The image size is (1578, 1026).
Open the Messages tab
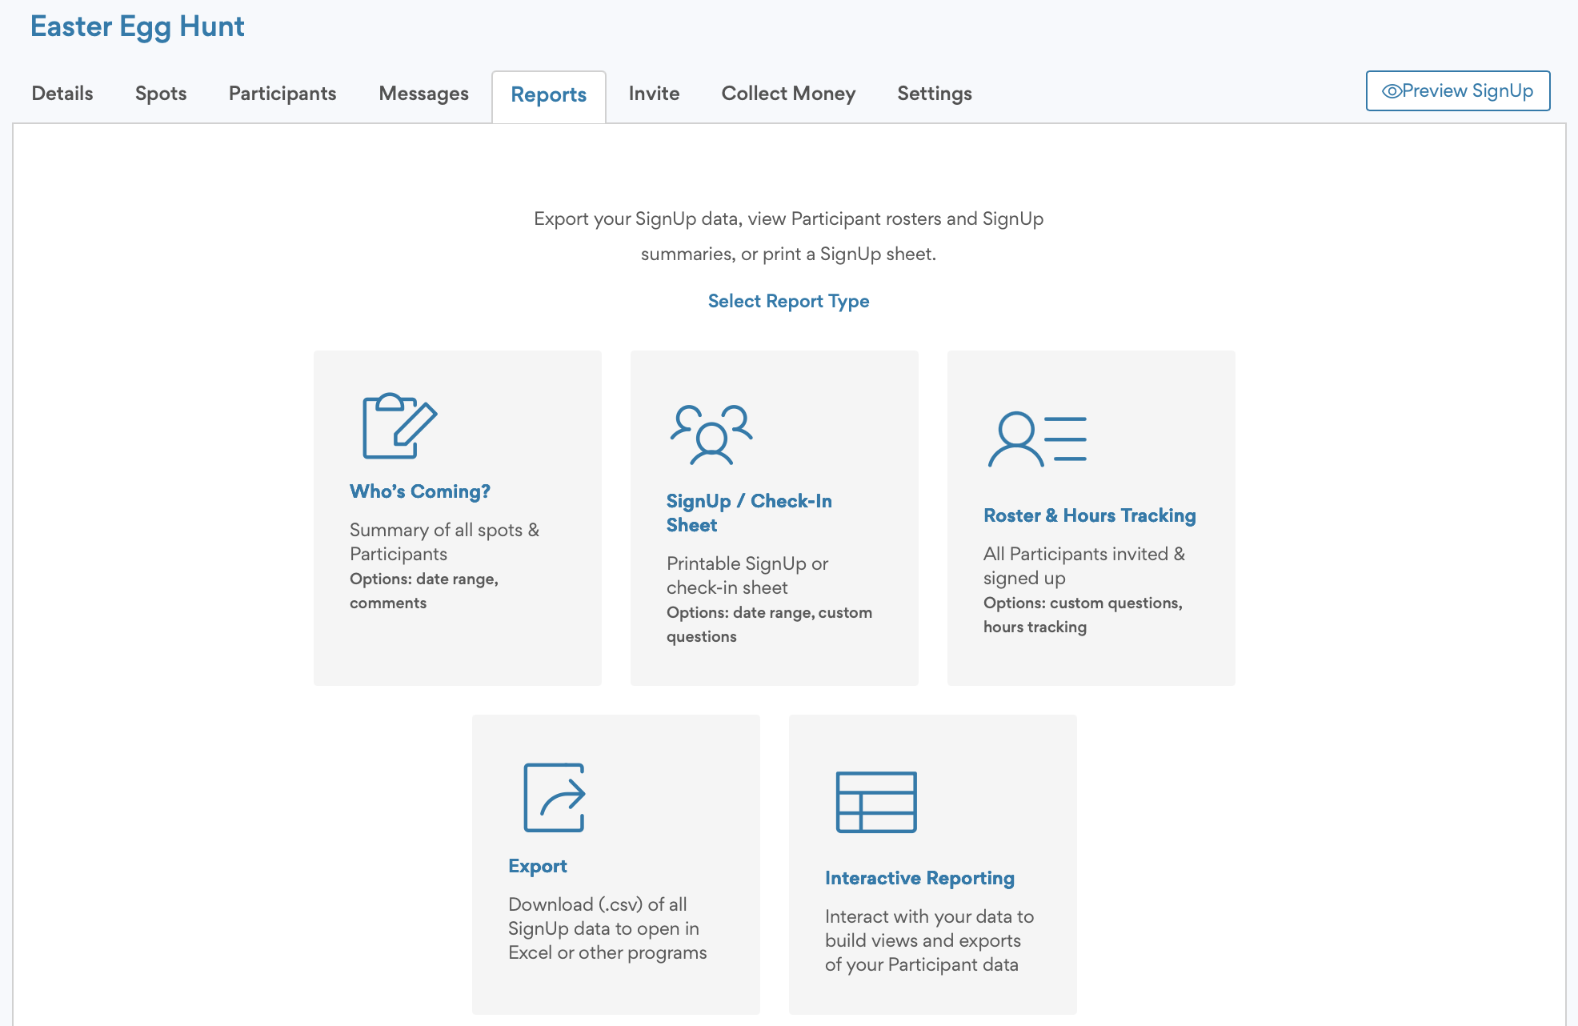point(423,94)
